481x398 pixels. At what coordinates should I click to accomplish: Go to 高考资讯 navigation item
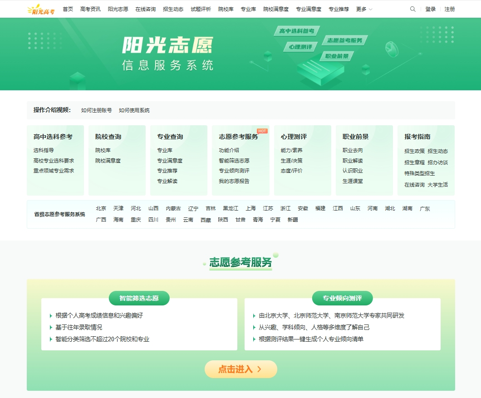coord(90,9)
